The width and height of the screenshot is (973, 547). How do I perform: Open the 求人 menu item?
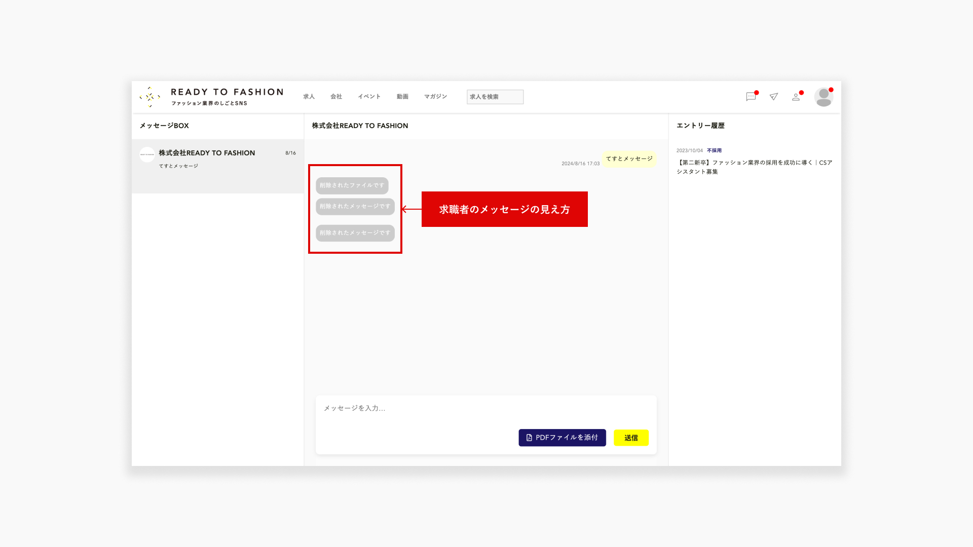coord(309,97)
